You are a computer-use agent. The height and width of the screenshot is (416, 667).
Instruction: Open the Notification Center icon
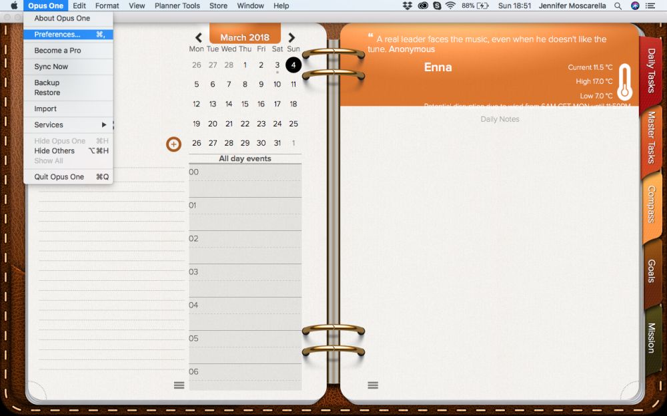[650, 5]
